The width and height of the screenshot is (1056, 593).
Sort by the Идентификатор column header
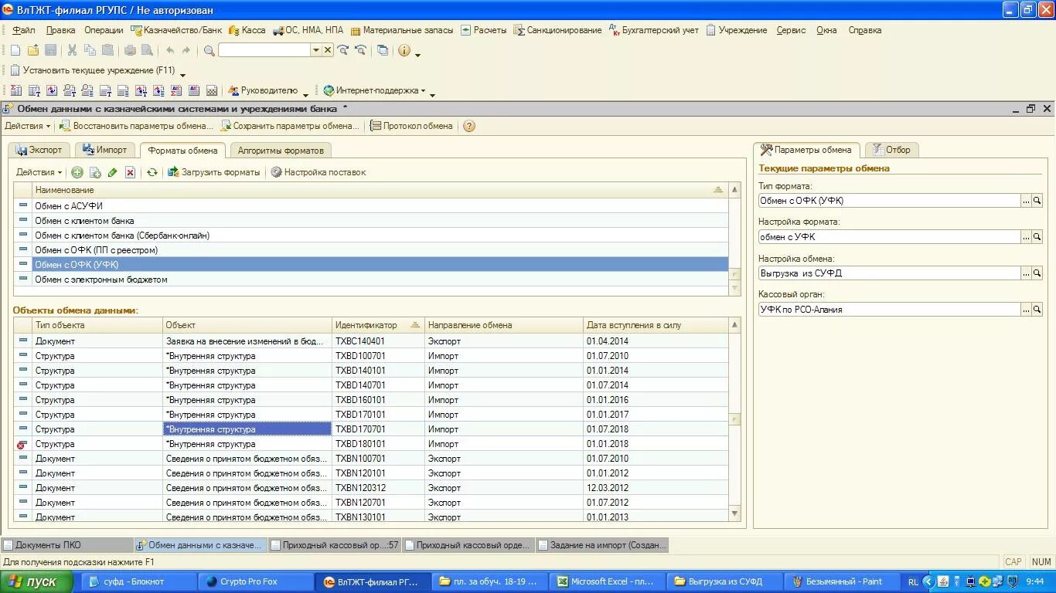378,325
